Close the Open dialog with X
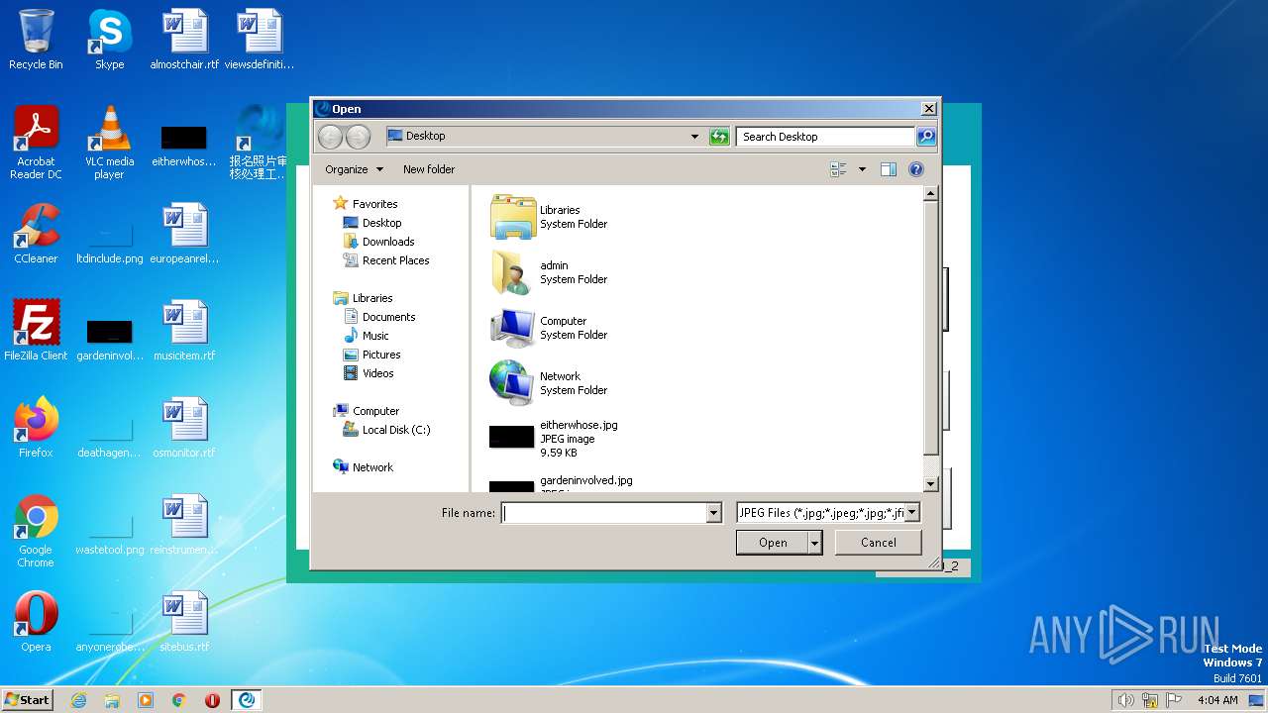The height and width of the screenshot is (713, 1268). pos(928,109)
